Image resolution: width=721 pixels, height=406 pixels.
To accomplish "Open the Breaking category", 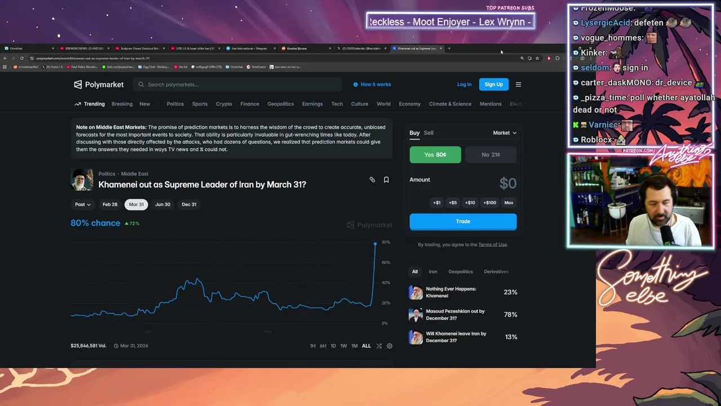I will pos(122,104).
